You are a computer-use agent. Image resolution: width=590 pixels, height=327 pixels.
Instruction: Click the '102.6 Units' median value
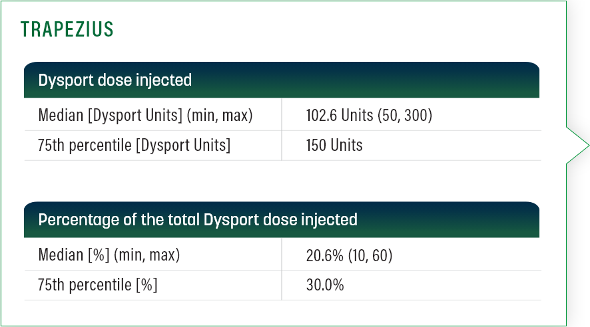tap(340, 116)
